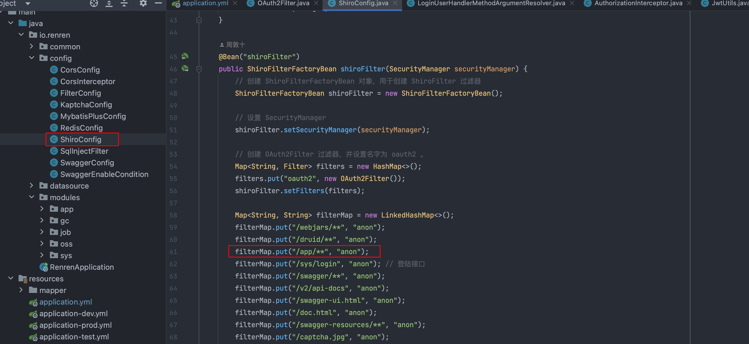
Task: Close the application.yml editor tab
Action: 235,3
